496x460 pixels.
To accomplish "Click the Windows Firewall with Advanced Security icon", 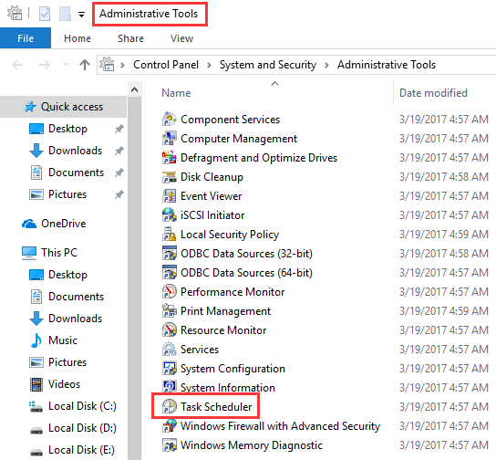I will click(x=170, y=426).
